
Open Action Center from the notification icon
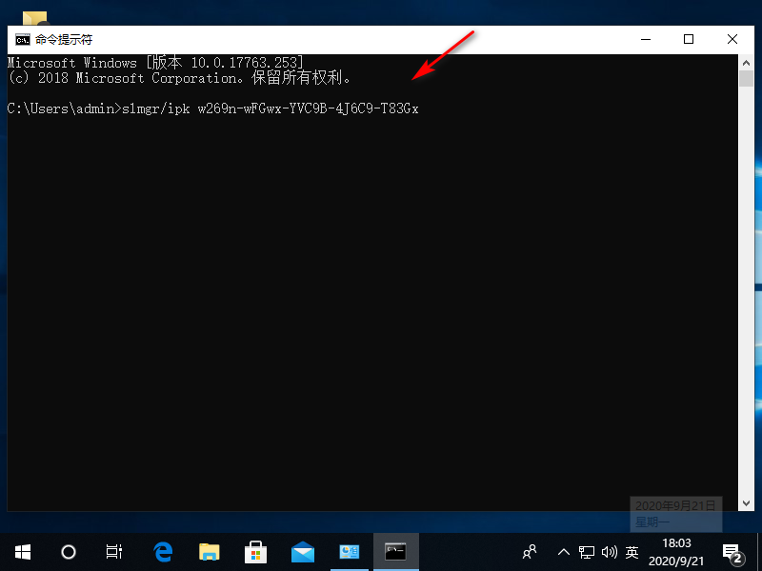click(732, 552)
